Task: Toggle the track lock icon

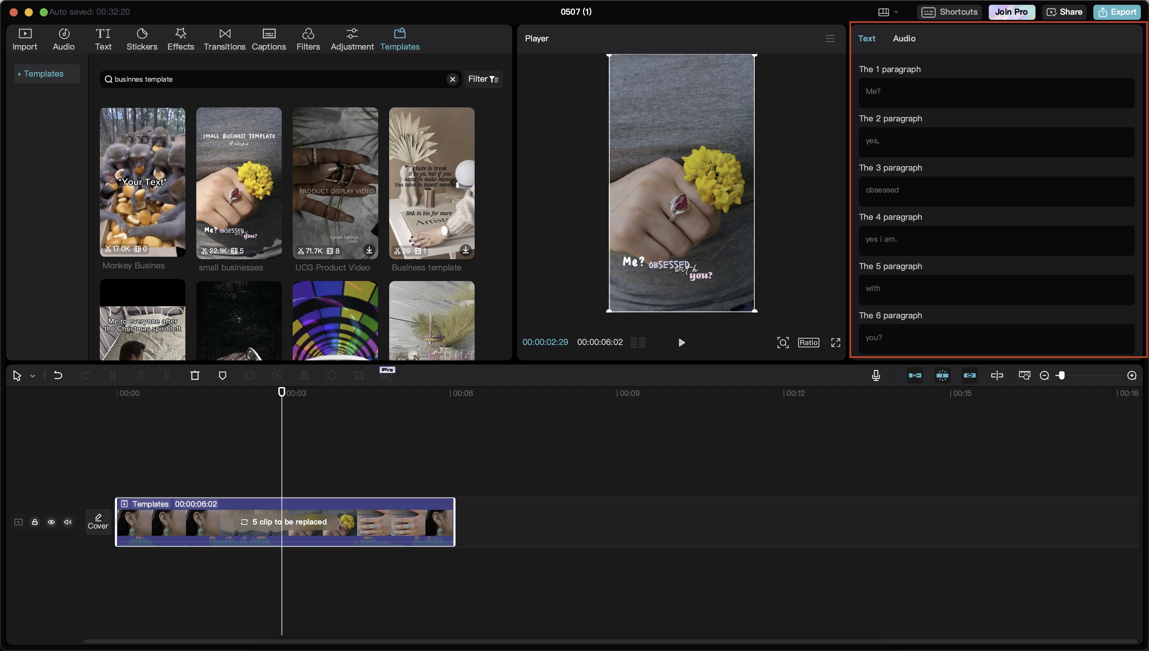Action: (x=35, y=522)
